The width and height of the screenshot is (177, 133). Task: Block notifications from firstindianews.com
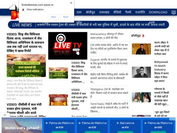coord(66,17)
